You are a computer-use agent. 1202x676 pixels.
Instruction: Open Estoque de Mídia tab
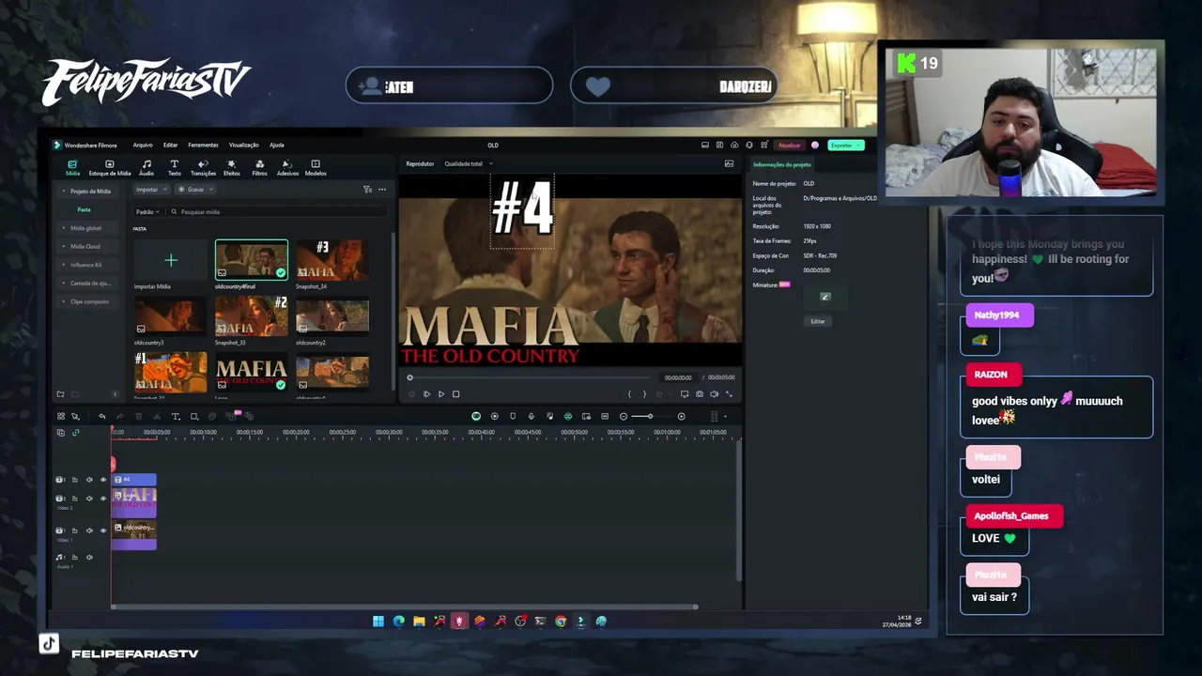pos(110,167)
